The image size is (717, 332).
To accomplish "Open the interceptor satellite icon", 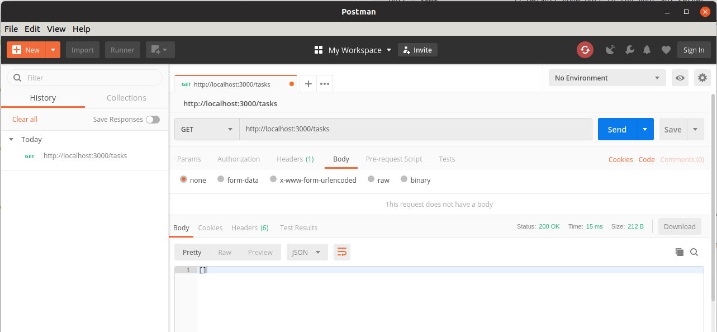I will [x=610, y=50].
